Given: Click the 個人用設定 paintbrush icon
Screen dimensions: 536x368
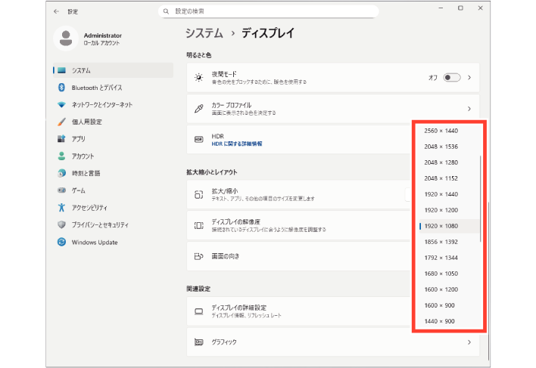Looking at the screenshot, I should pyautogui.click(x=62, y=122).
